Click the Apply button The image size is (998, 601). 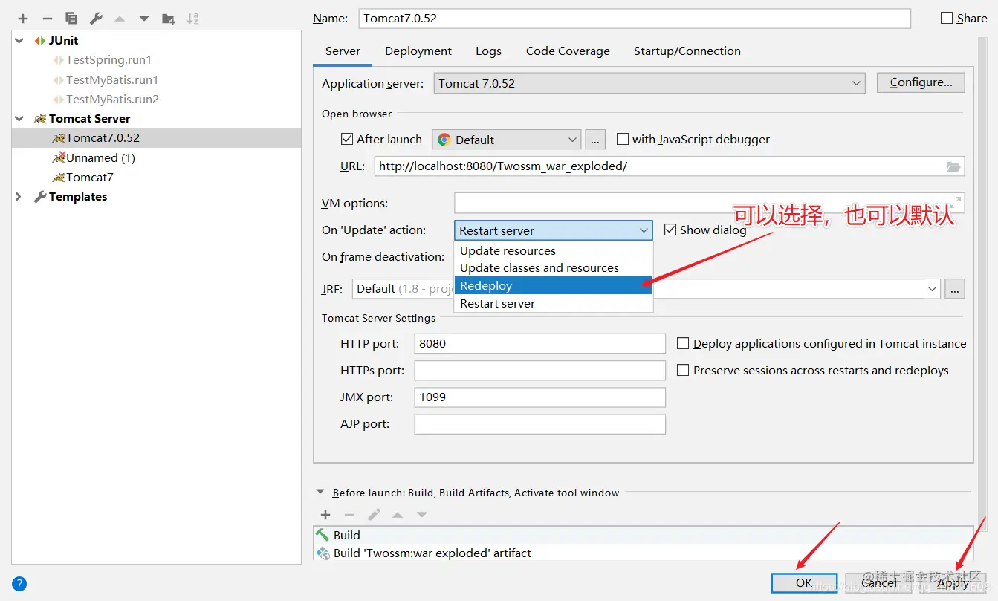coord(953,583)
